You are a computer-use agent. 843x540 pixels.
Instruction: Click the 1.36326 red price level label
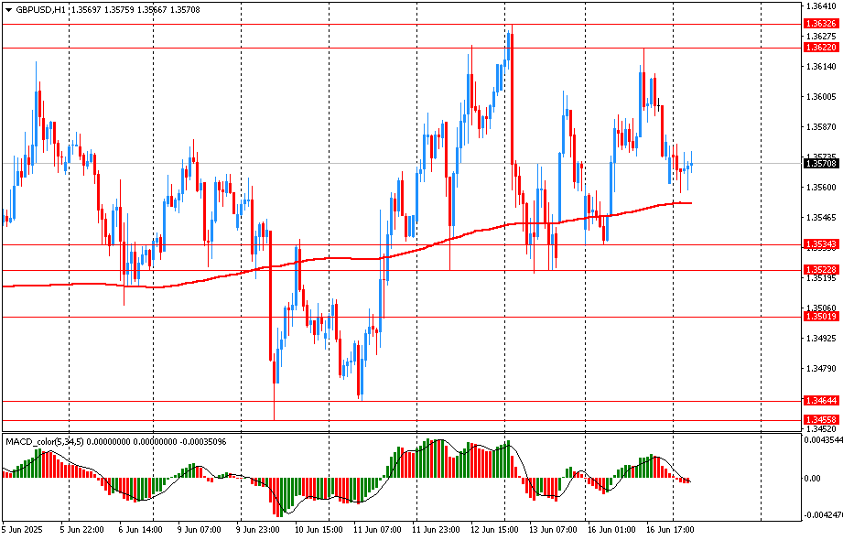coord(820,23)
